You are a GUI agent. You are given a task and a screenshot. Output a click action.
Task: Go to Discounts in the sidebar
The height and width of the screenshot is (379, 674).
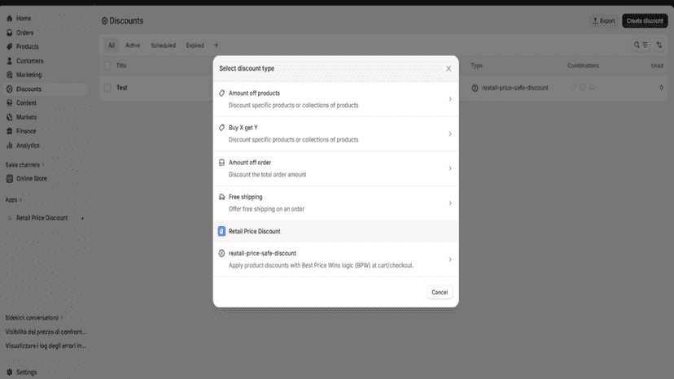coord(45,89)
